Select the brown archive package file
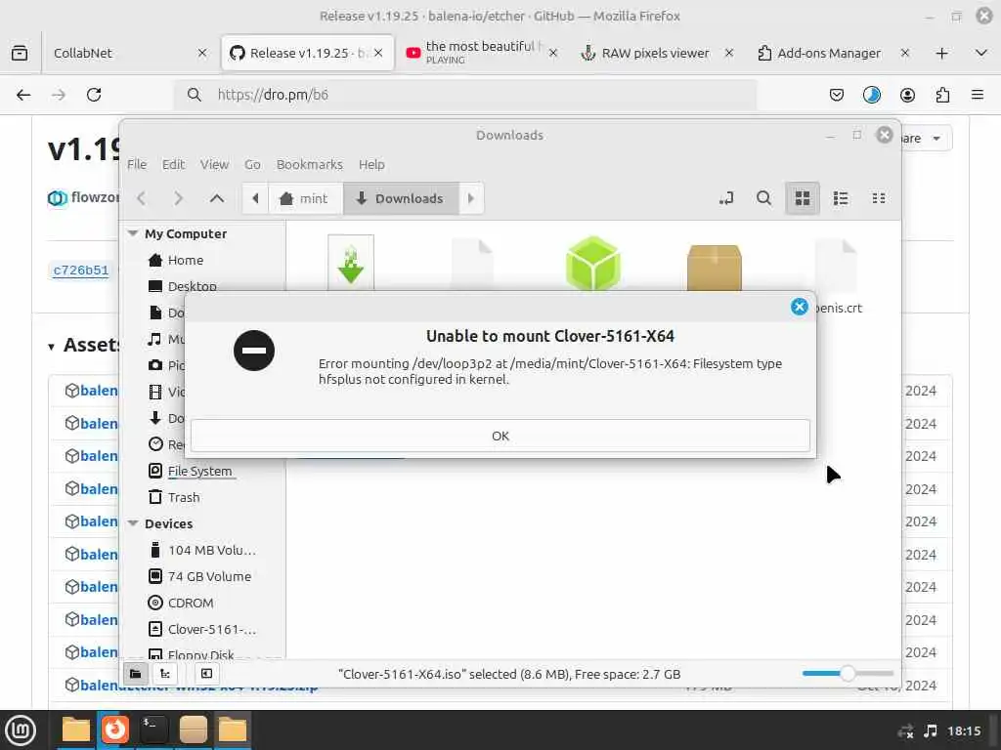Image resolution: width=1001 pixels, height=750 pixels. tap(715, 267)
